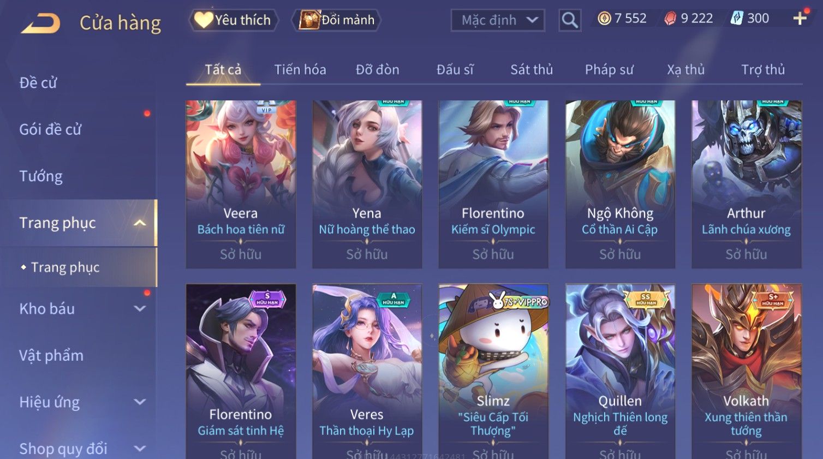Expand the Kho báu sidebar section
This screenshot has height=459, width=823.
[x=140, y=309]
